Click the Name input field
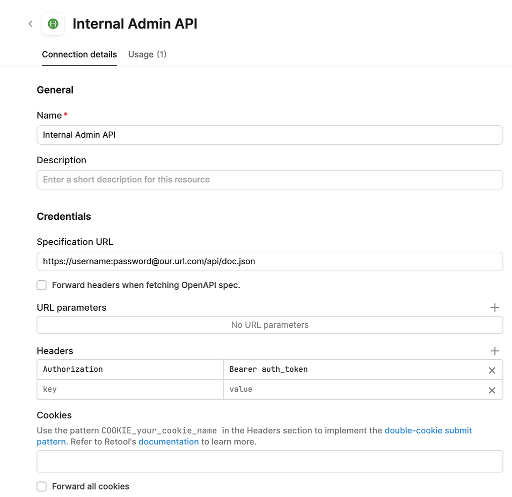512x497 pixels. coord(270,135)
